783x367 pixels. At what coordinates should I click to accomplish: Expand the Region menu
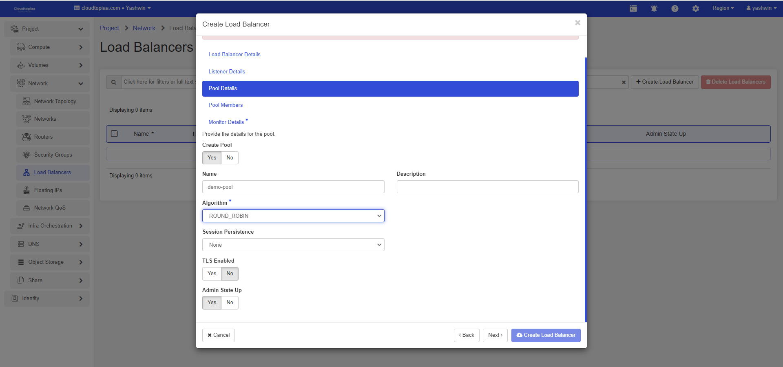(723, 8)
